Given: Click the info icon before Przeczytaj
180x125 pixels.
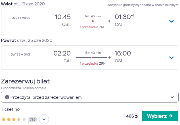Looking at the screenshot, I should tap(7, 97).
